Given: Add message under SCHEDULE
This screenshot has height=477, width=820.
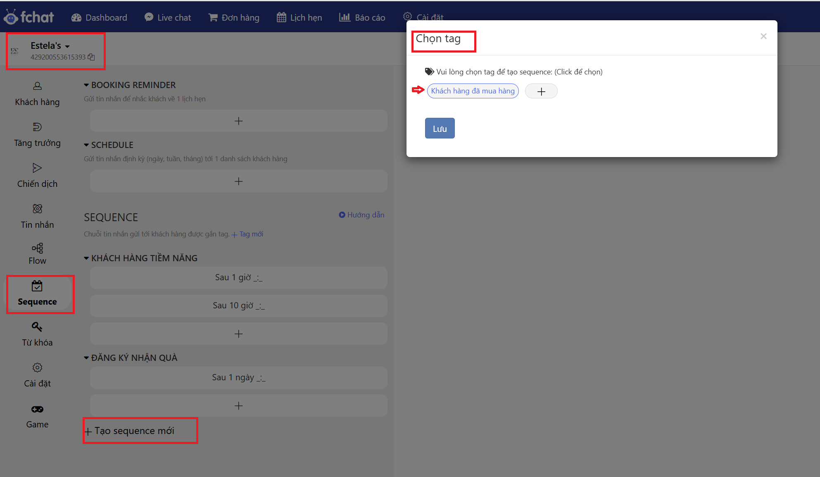Looking at the screenshot, I should click(x=239, y=181).
